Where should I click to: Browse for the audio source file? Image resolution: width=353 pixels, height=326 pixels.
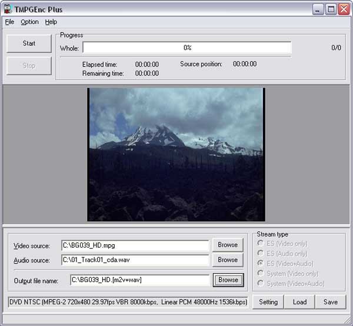click(228, 260)
